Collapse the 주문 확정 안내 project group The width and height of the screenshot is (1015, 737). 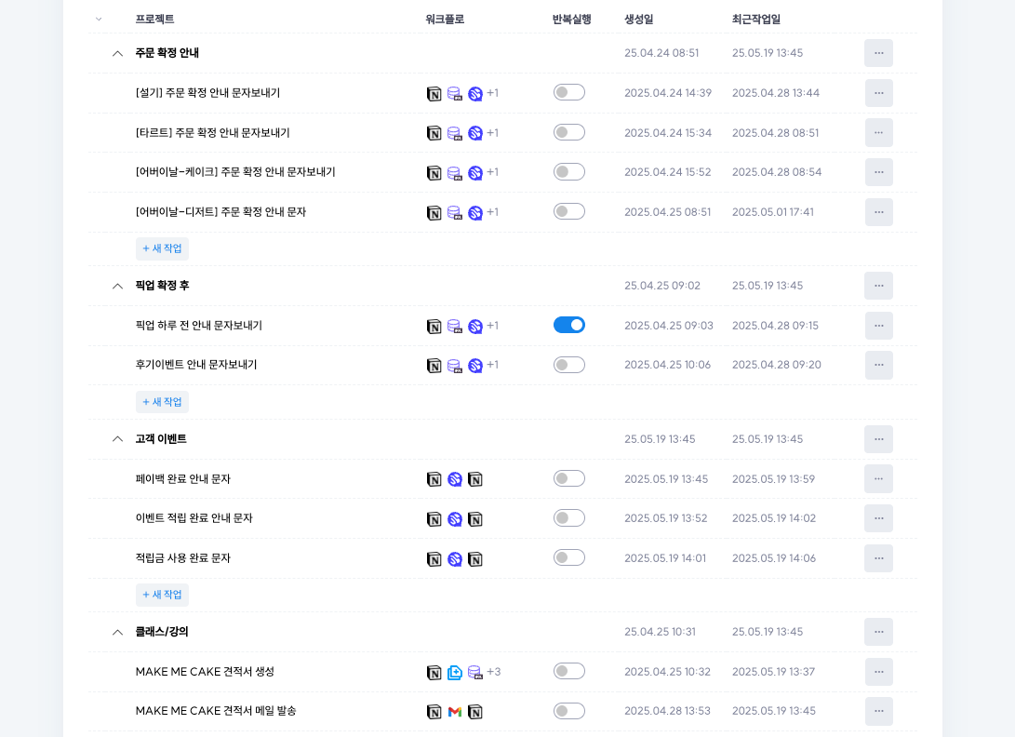coord(117,53)
